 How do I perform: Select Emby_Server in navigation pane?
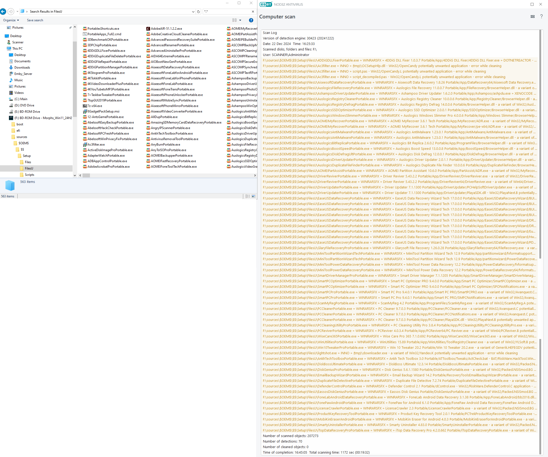(23, 74)
